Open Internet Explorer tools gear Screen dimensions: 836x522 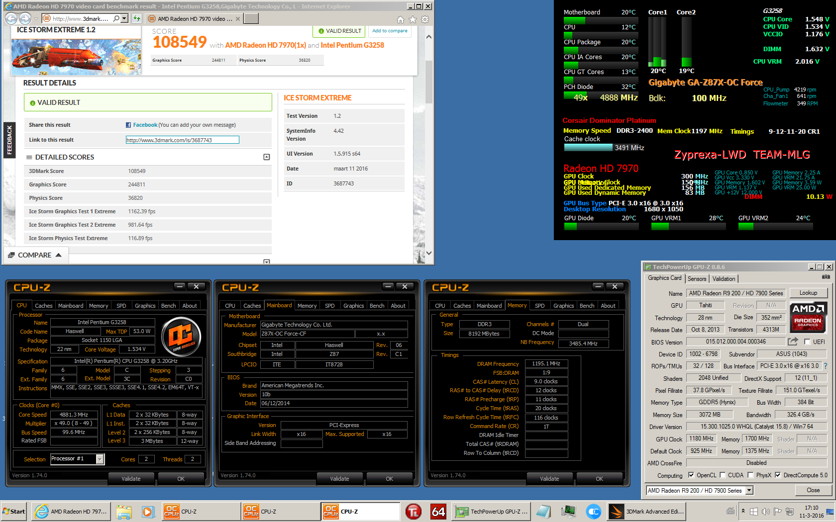tap(424, 19)
